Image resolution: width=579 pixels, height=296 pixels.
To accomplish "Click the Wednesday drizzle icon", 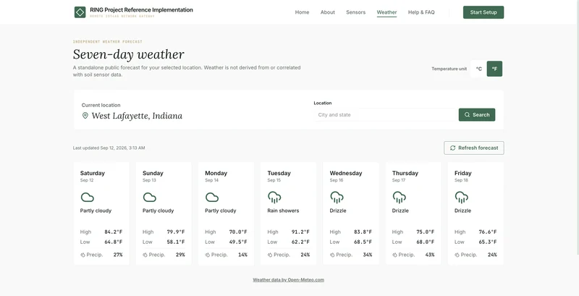I will pos(337,197).
